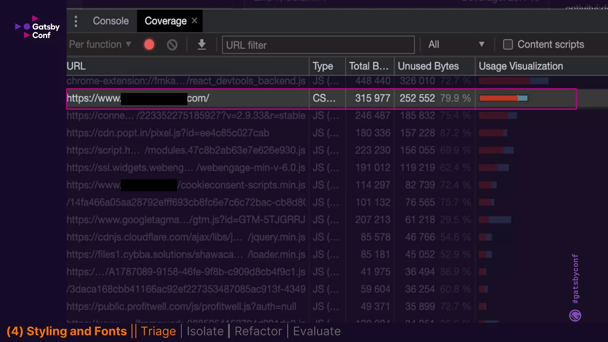This screenshot has height=342, width=608.
Task: Open the three-dot drawer menu
Action: [x=76, y=21]
